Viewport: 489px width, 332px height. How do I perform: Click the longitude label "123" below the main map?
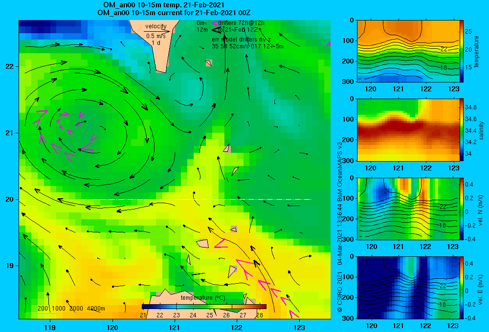(299, 327)
